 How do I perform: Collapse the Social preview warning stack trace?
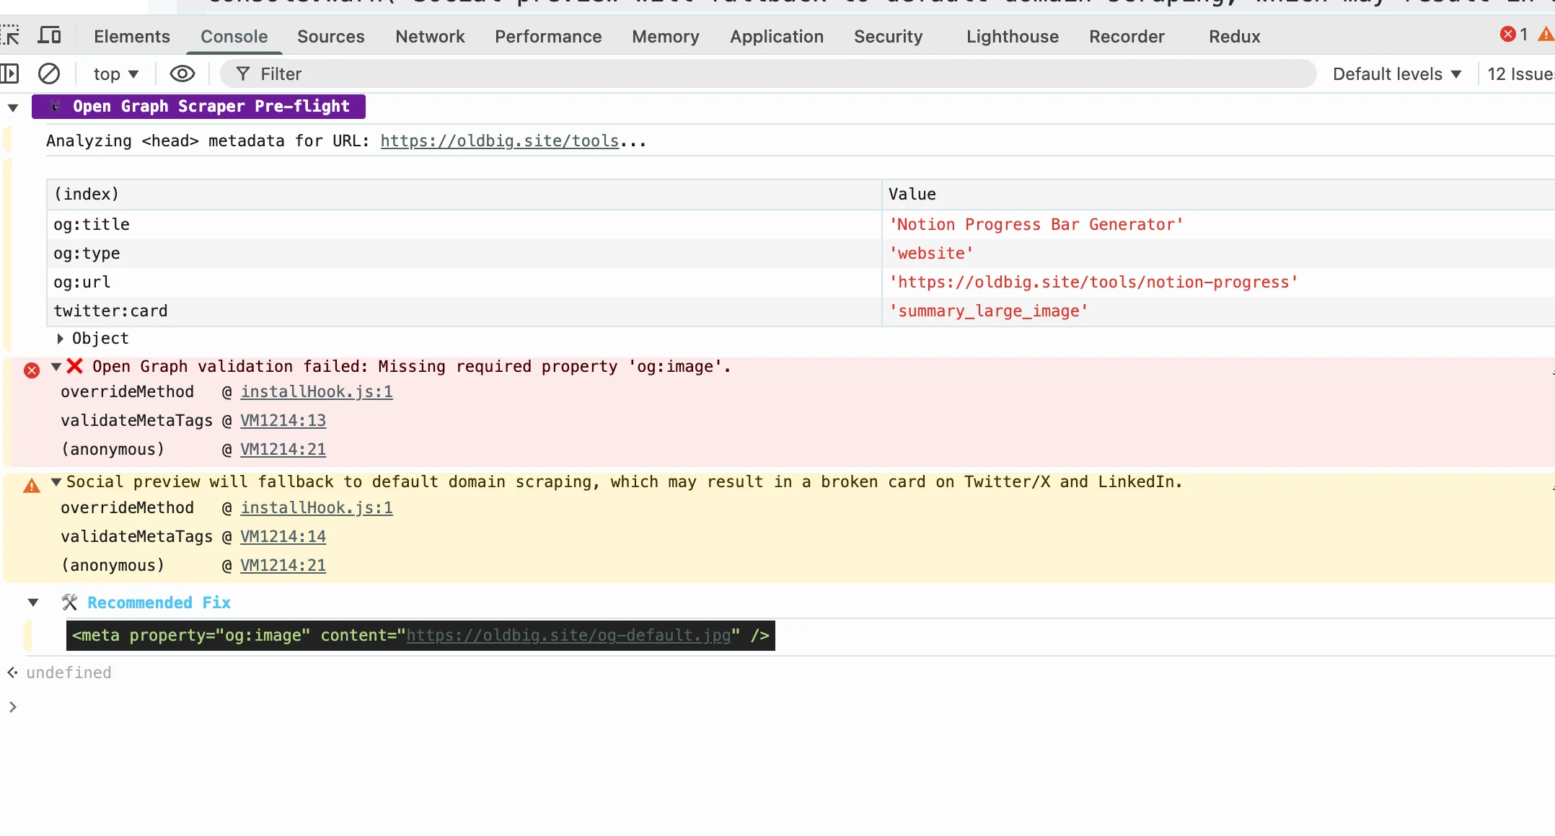tap(56, 481)
